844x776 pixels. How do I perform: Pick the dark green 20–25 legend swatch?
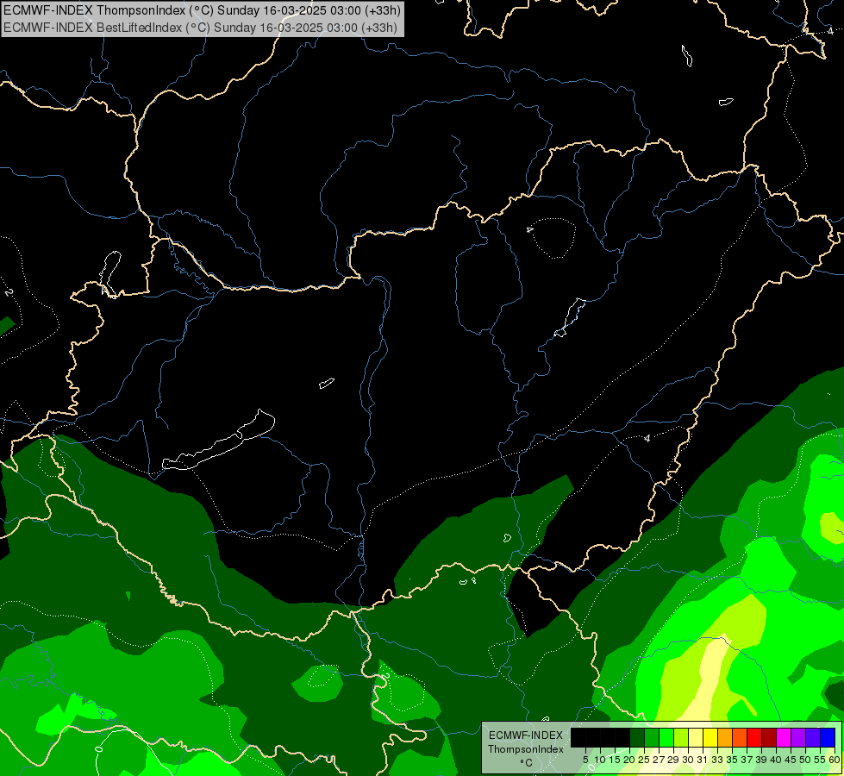[637, 737]
